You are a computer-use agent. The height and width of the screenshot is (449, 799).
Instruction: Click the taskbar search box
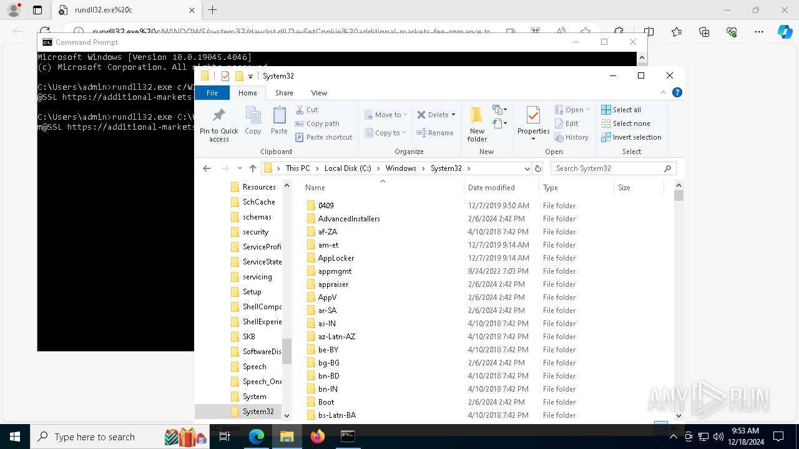120,437
